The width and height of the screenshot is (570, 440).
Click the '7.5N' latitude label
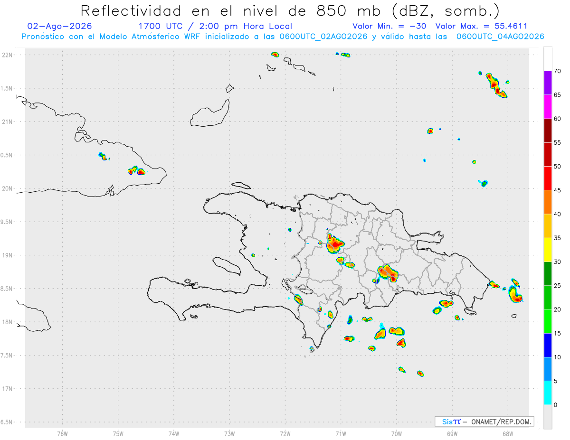[7, 356]
